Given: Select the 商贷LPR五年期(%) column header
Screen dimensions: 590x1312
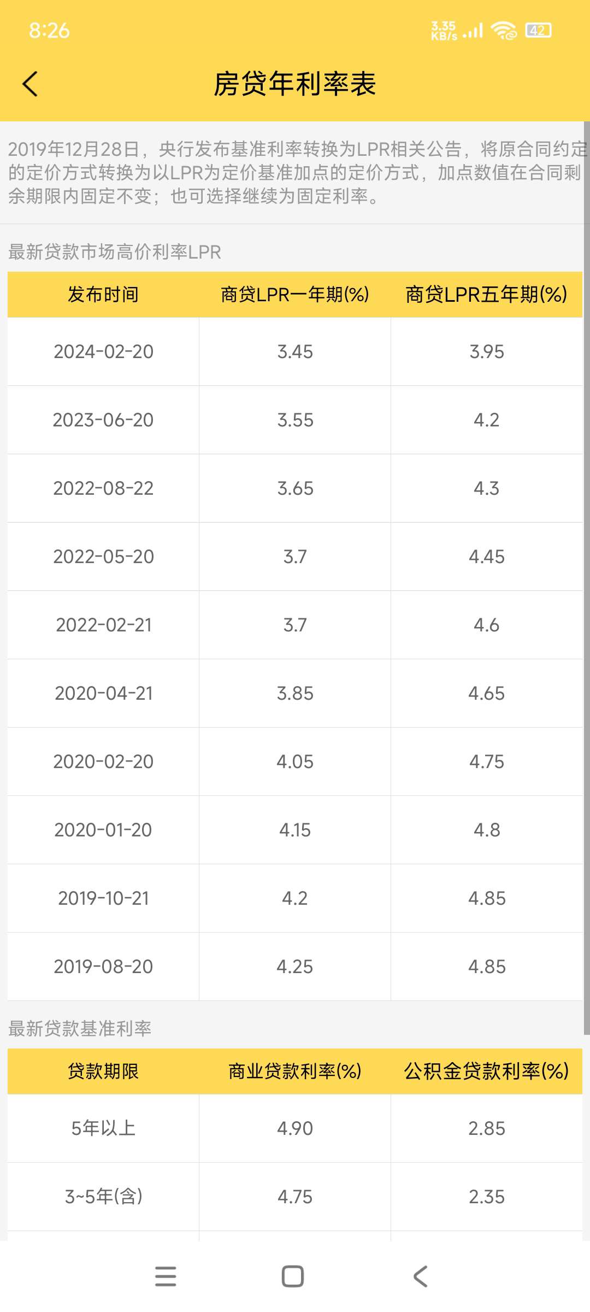Looking at the screenshot, I should pos(487,295).
